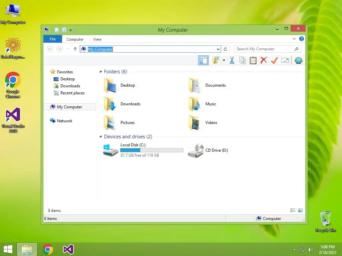This screenshot has width=342, height=256.
Task: Click the Local Disk C usage bar
Action: click(x=152, y=150)
